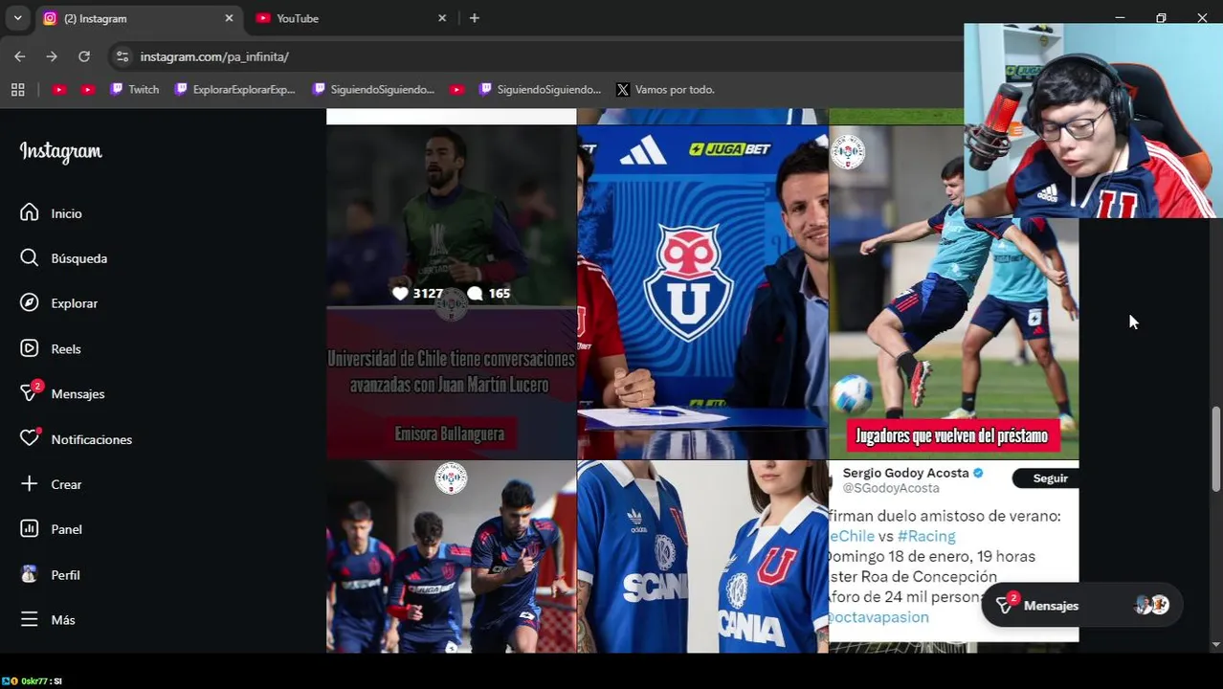Reload the Instagram page
Image resolution: width=1223 pixels, height=689 pixels.
tap(84, 56)
